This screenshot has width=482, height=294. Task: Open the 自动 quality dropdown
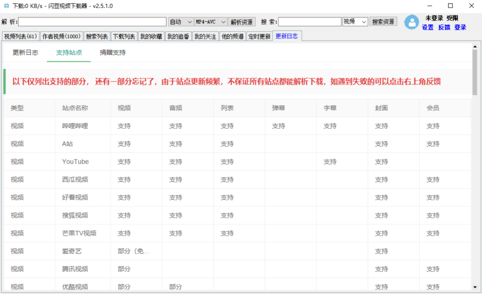[x=181, y=22]
